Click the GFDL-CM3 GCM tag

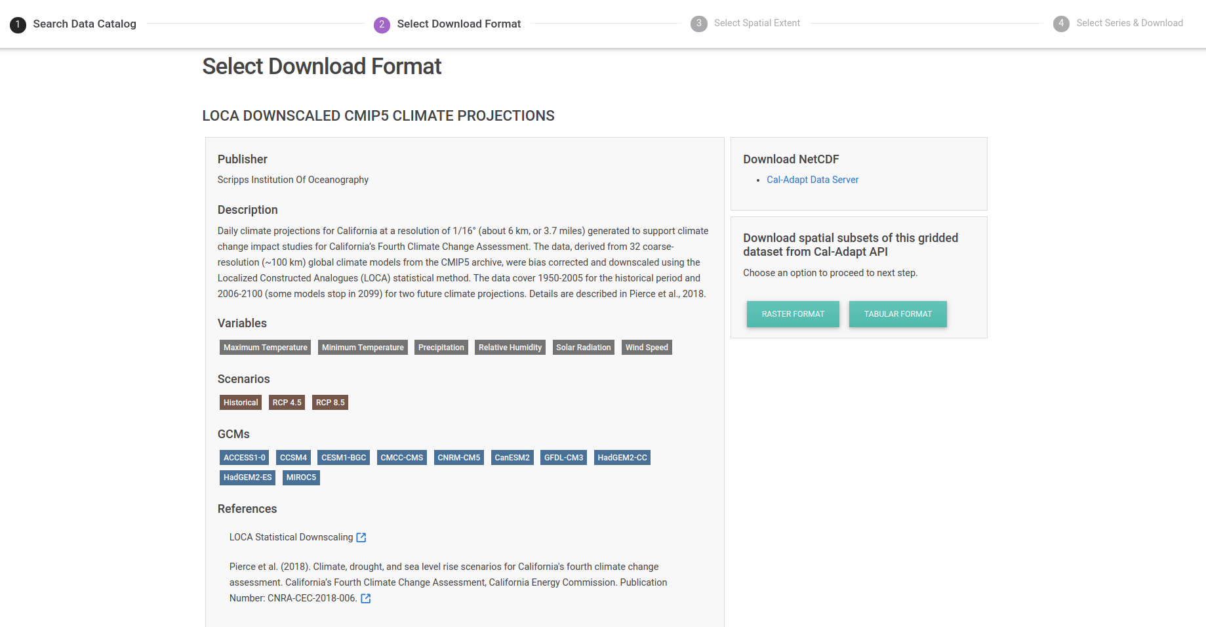[x=563, y=458]
